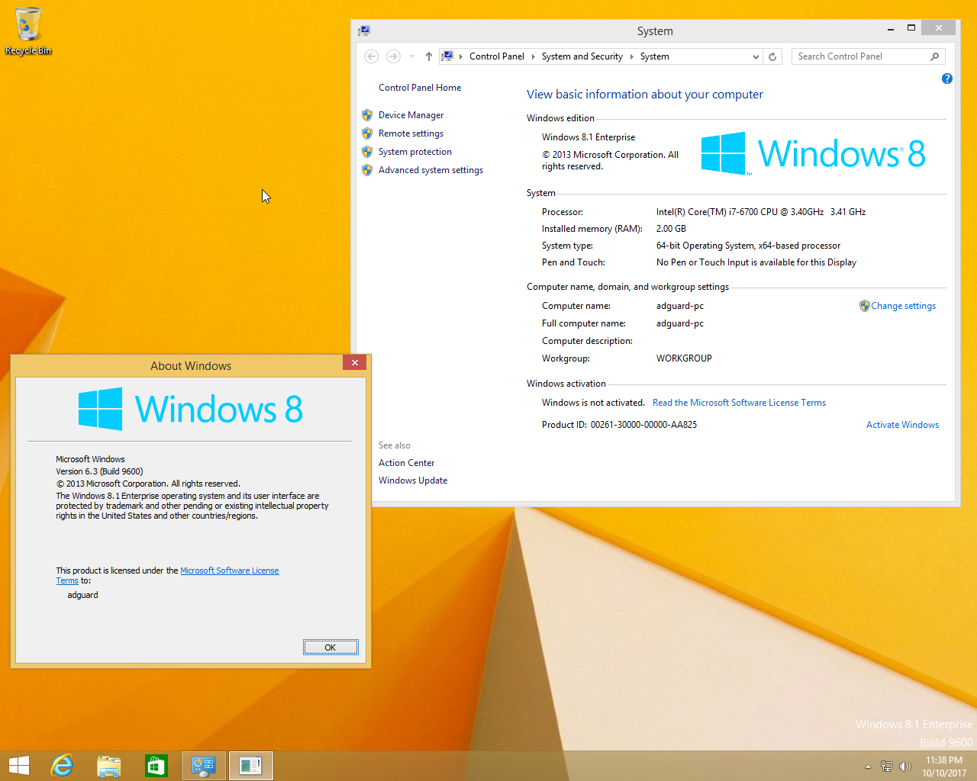The image size is (977, 781).
Task: Open recent locations dropdown arrow
Action: 411,56
